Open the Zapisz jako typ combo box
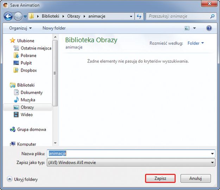The width and height of the screenshot is (220, 190). coord(131,163)
